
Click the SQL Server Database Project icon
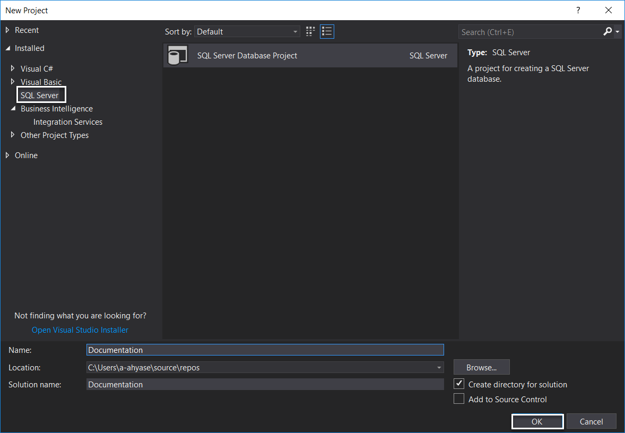coord(177,55)
